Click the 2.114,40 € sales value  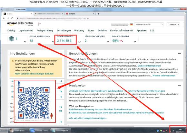pyautogui.click(x=64, y=41)
